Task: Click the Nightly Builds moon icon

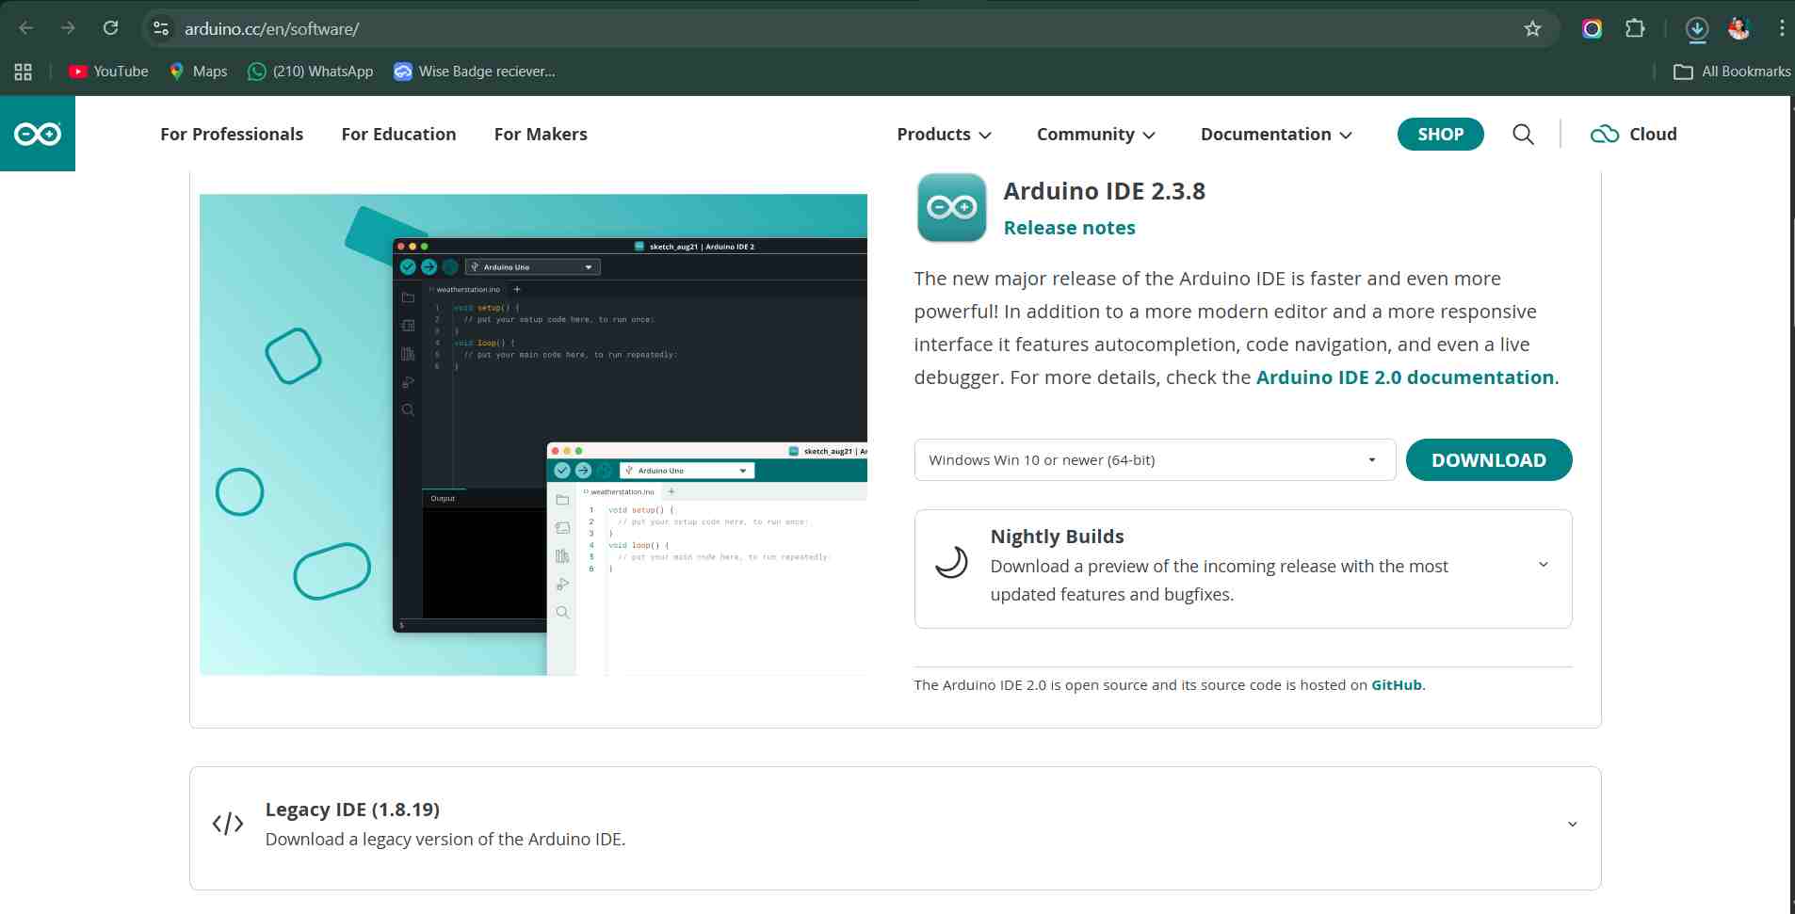Action: click(951, 562)
